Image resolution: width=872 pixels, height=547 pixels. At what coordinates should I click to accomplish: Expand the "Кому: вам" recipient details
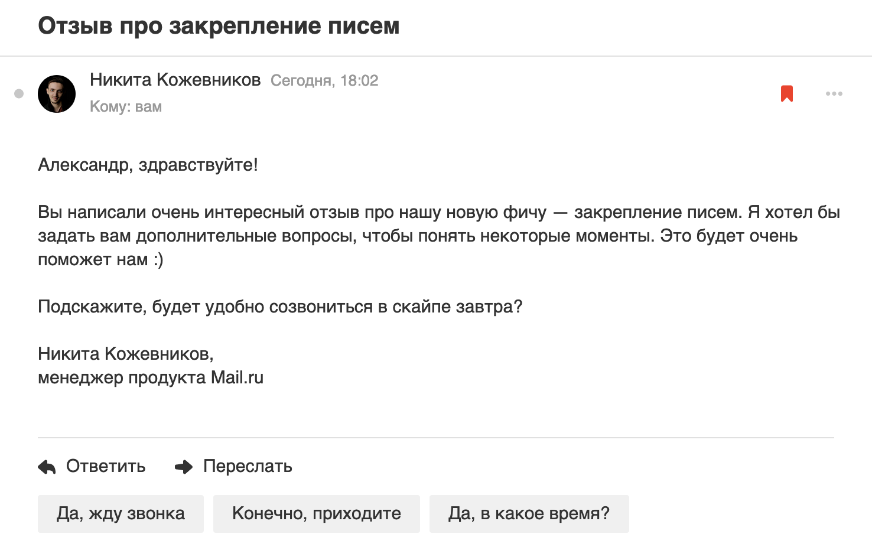click(125, 107)
